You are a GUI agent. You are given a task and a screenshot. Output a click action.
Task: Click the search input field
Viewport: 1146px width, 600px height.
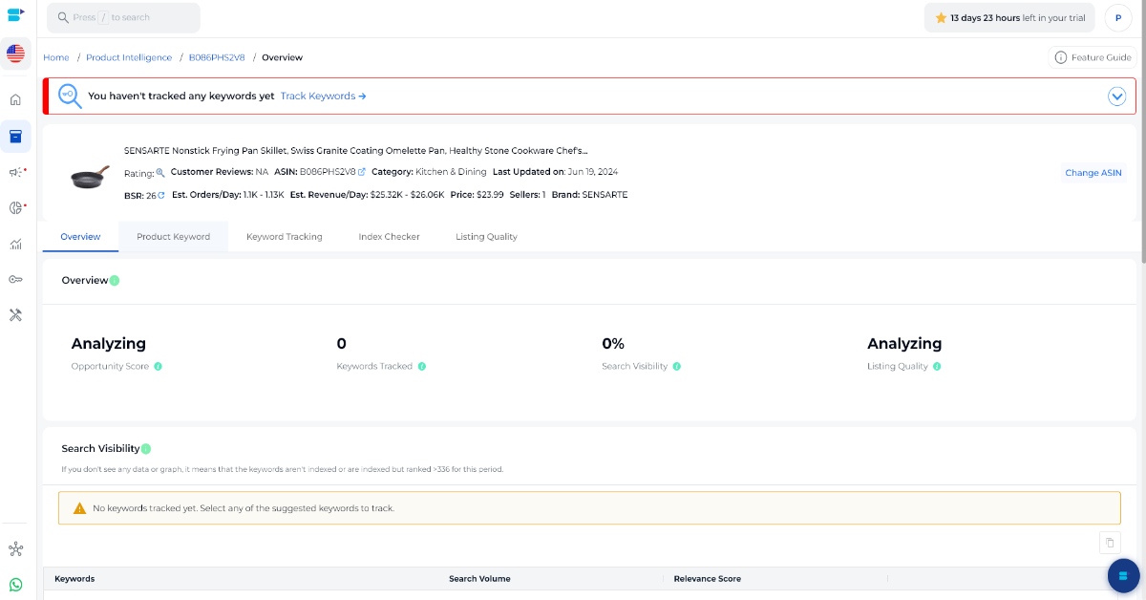coord(123,18)
